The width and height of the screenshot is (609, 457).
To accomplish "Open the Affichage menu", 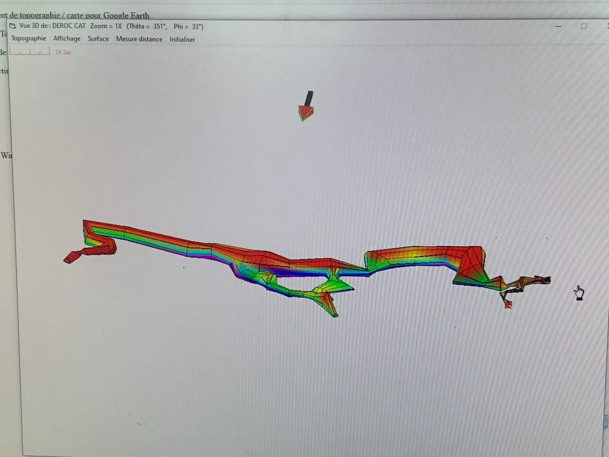I will [x=67, y=39].
